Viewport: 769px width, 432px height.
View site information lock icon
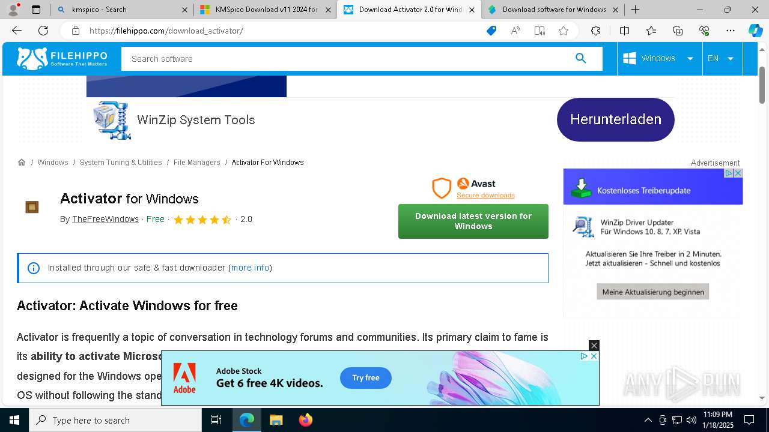[x=76, y=31]
